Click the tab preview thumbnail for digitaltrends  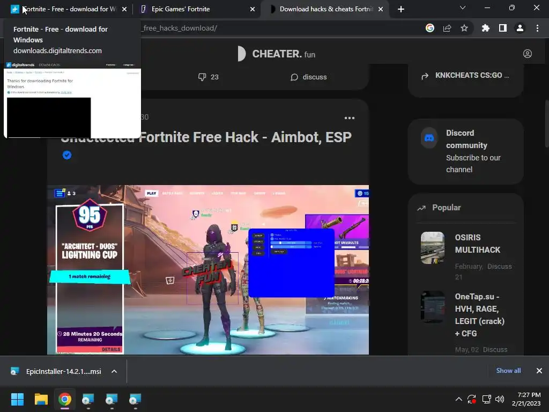coord(72,99)
